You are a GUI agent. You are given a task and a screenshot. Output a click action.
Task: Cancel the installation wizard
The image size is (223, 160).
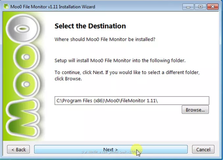203,149
